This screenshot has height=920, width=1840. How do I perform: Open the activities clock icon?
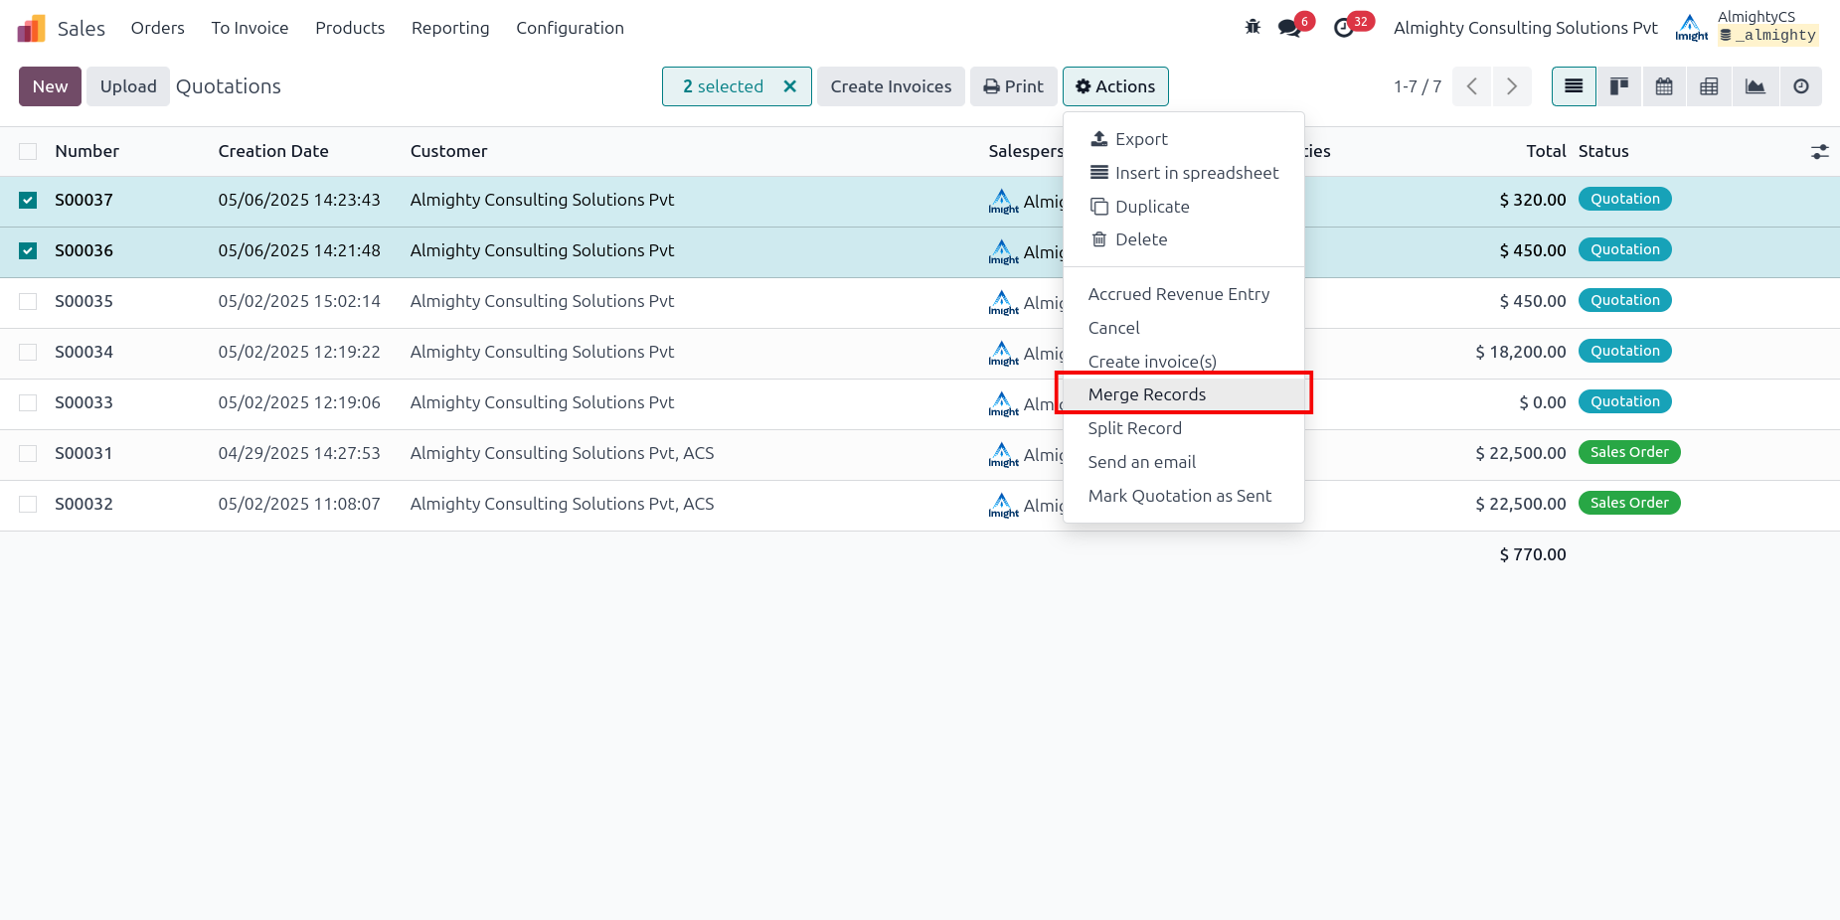1344,28
